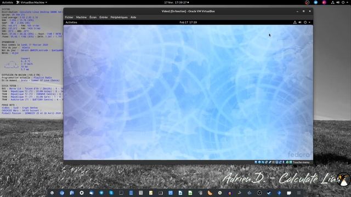Viewport: 351px width, 197px height.
Task: Open the host clock 17 févr. 17:39
Action: (177, 2)
